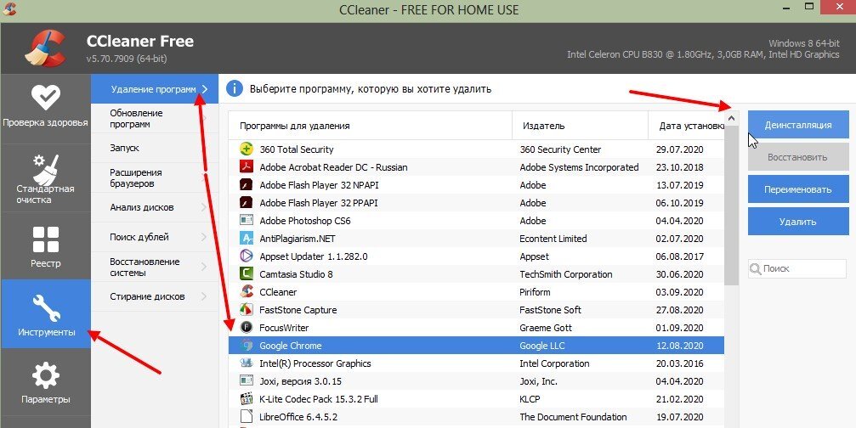The image size is (856, 428).
Task: Open the Обновление программ tab
Action: point(155,118)
